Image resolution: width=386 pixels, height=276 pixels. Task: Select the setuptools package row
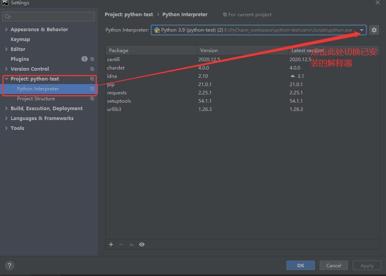(x=243, y=101)
